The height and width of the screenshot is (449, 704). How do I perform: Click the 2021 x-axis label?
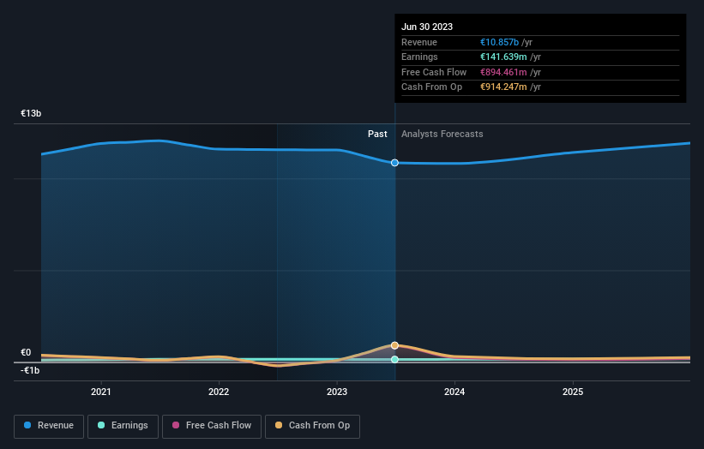tap(101, 392)
